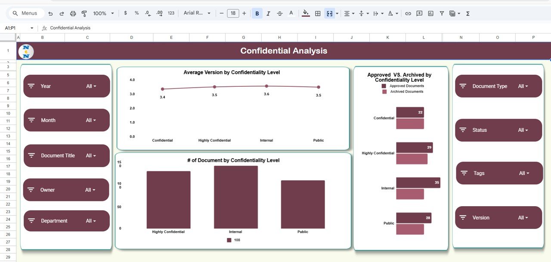Click the Functions sigma icon
The image size is (551, 262).
tap(467, 13)
